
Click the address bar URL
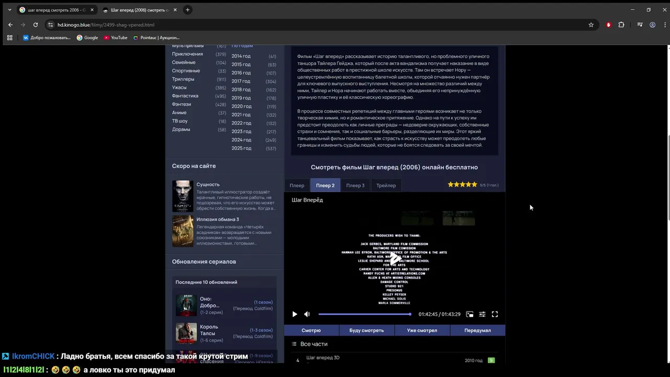pos(106,25)
